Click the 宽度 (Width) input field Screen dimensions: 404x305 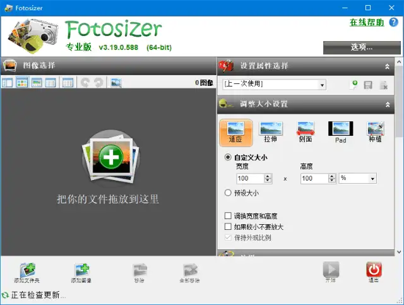point(250,179)
